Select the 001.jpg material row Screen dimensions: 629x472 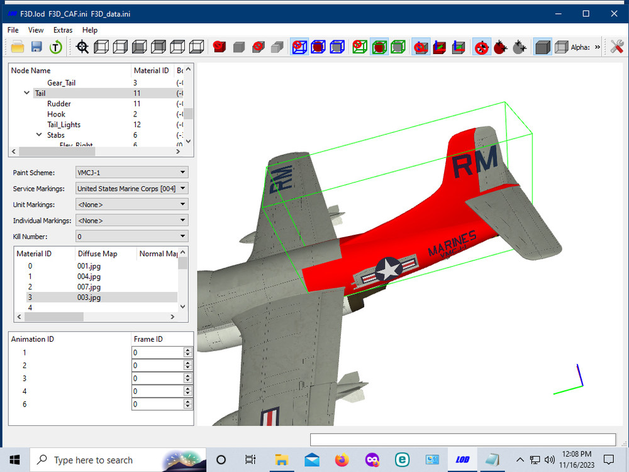(96, 266)
